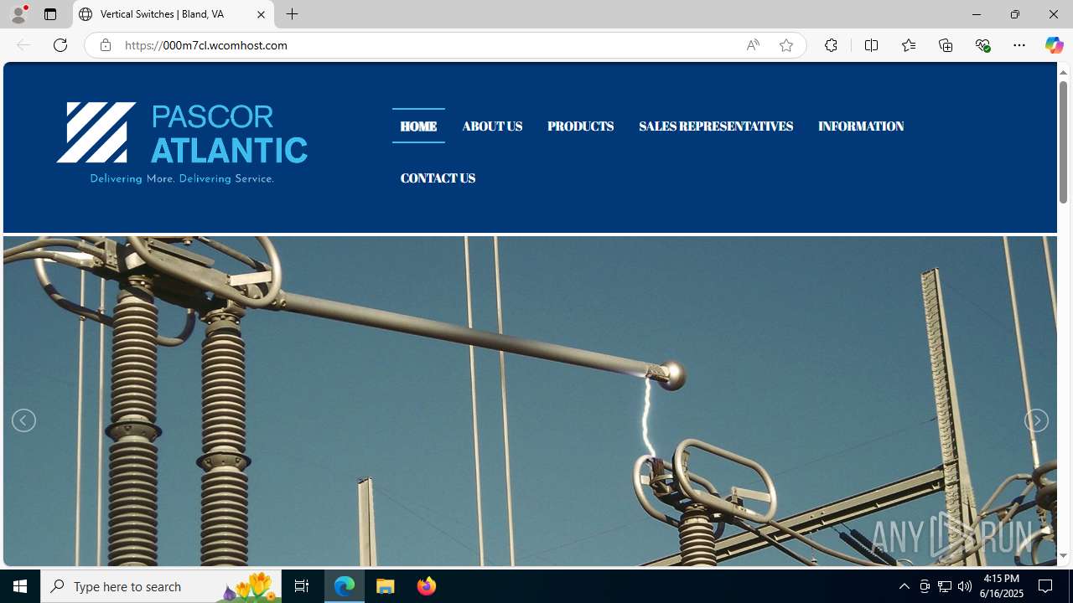Open the browser profile icon
The height and width of the screenshot is (603, 1073).
(x=18, y=14)
